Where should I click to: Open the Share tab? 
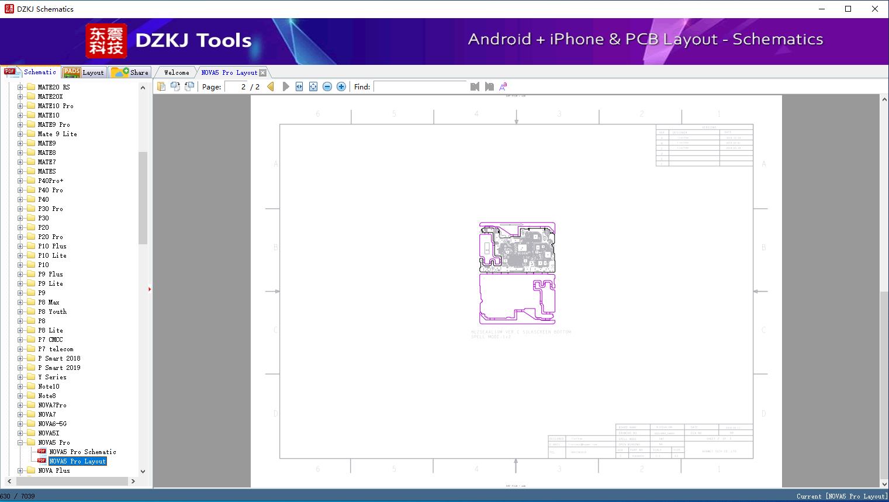pos(130,72)
